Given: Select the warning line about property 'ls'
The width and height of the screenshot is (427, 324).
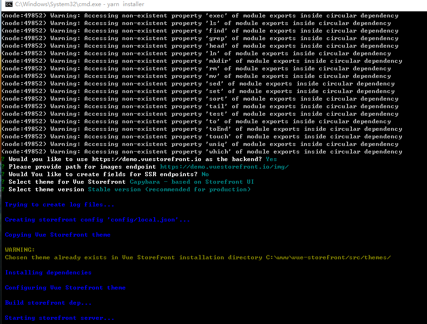Looking at the screenshot, I should click(196, 24).
